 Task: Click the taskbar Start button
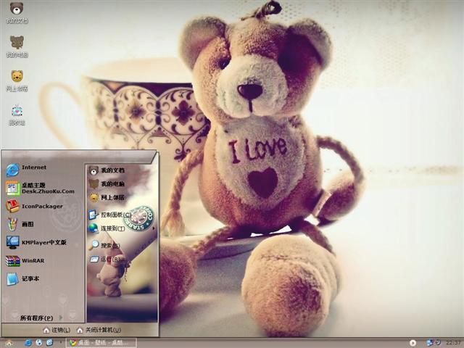click(x=9, y=343)
